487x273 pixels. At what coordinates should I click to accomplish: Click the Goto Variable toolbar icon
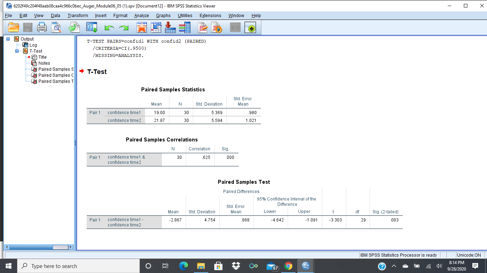[170, 27]
